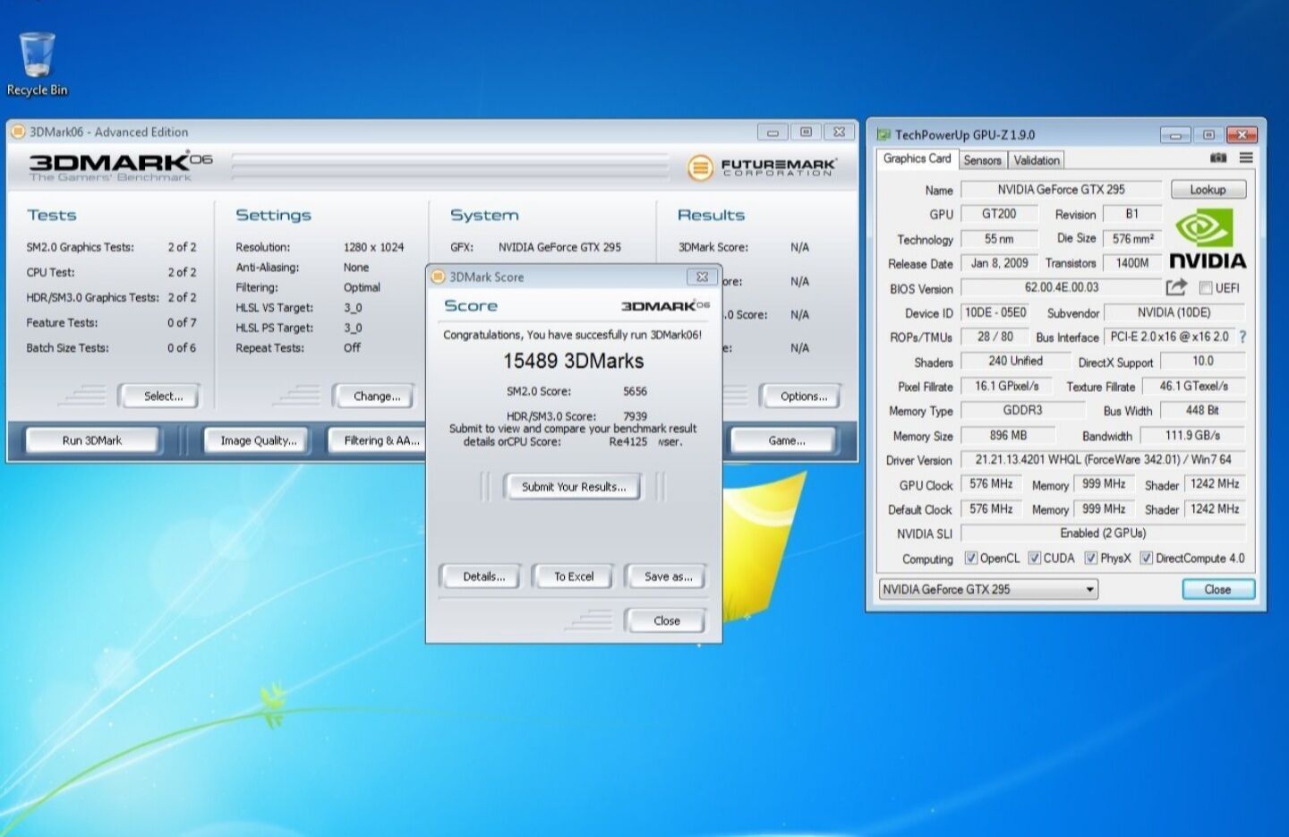Click the Name field NVIDIA GeForce GTX 295
Viewport: 1289px width, 837px height.
(x=1061, y=190)
